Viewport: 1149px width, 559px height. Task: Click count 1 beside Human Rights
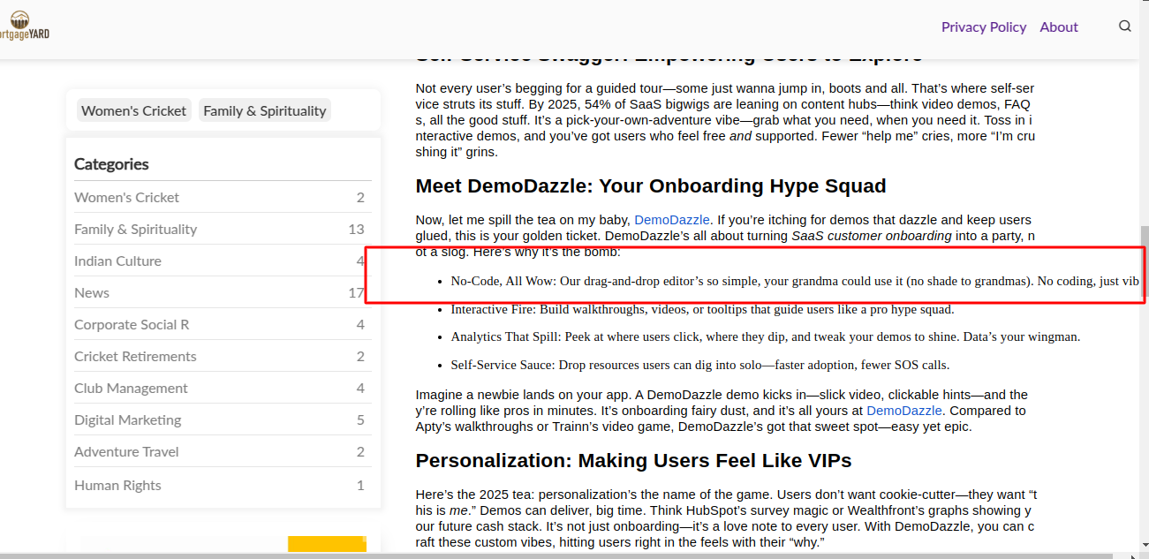point(360,485)
